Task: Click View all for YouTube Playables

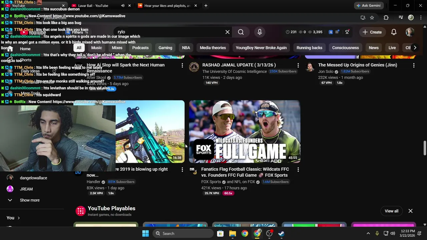Action: pyautogui.click(x=391, y=211)
